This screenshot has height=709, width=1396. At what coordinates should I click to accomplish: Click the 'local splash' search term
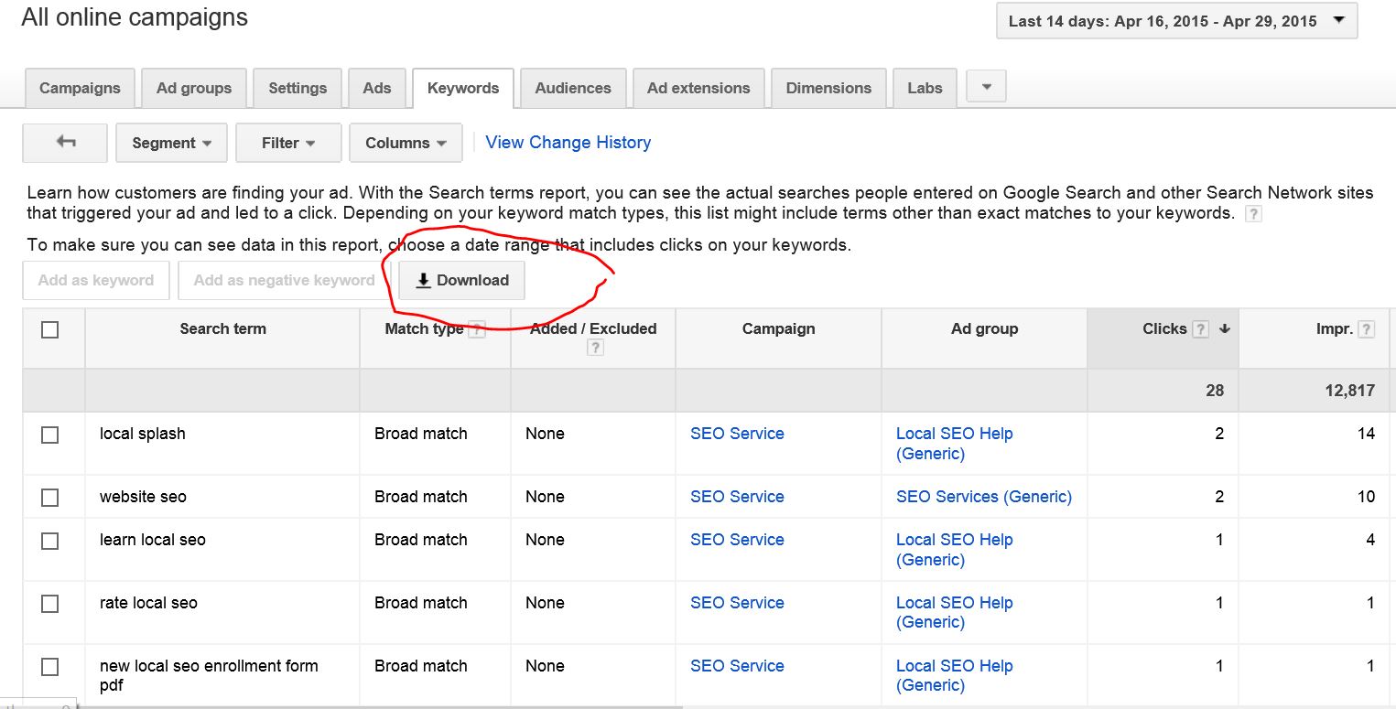(143, 434)
